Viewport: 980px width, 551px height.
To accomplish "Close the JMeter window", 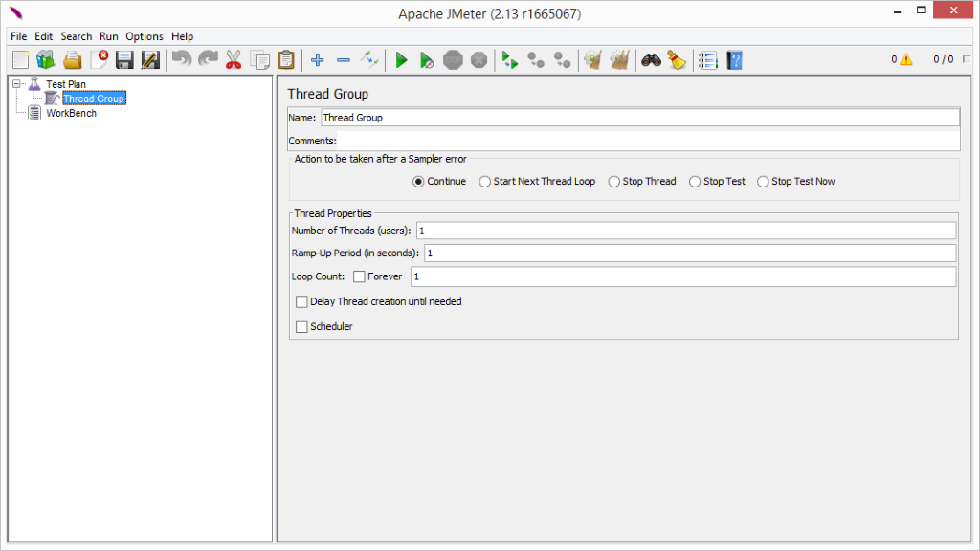I will [x=953, y=10].
